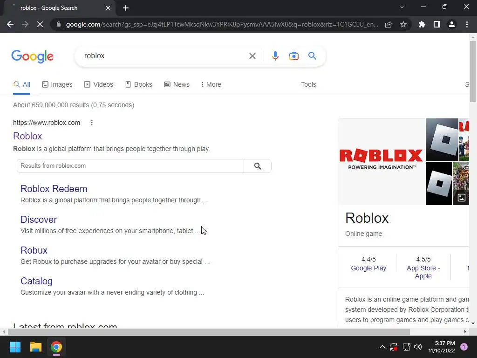This screenshot has height=358, width=477.
Task: Show hidden system tray icons
Action: (382, 347)
